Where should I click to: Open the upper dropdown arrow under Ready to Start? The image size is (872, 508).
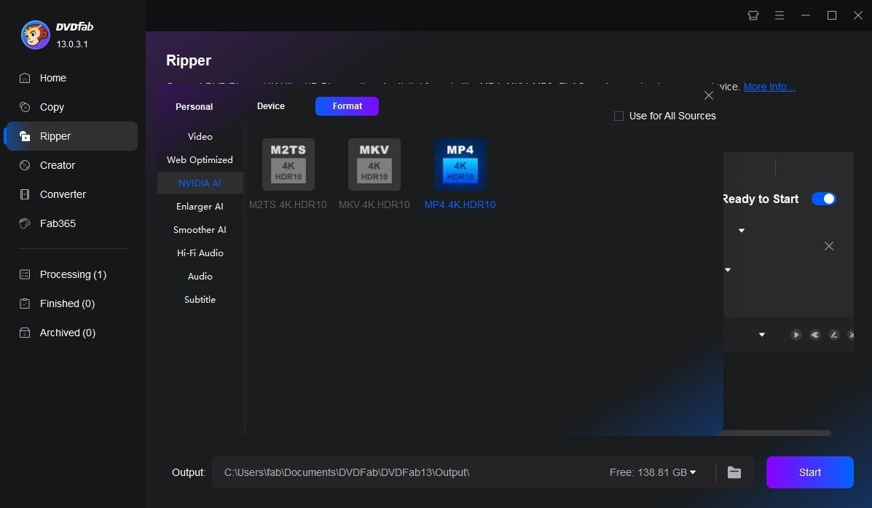742,230
